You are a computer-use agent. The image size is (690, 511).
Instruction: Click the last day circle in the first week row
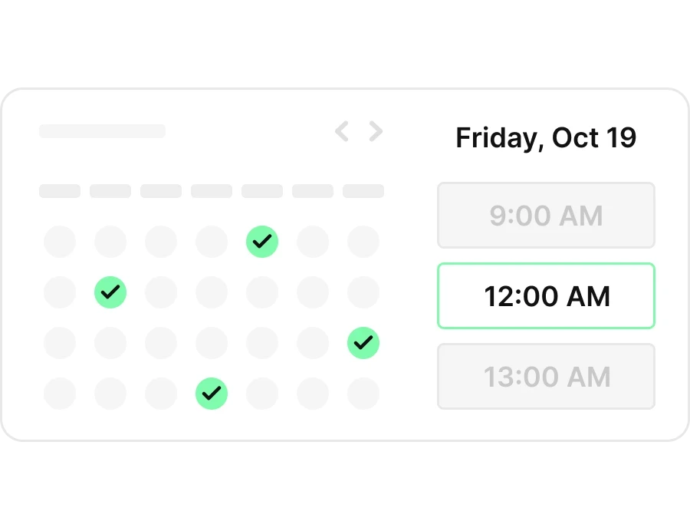tap(363, 242)
